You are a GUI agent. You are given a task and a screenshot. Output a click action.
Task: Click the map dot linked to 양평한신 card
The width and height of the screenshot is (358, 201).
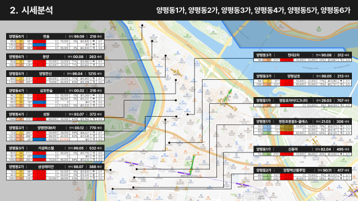click(166, 56)
